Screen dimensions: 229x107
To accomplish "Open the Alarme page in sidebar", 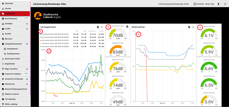I will point(8,9).
